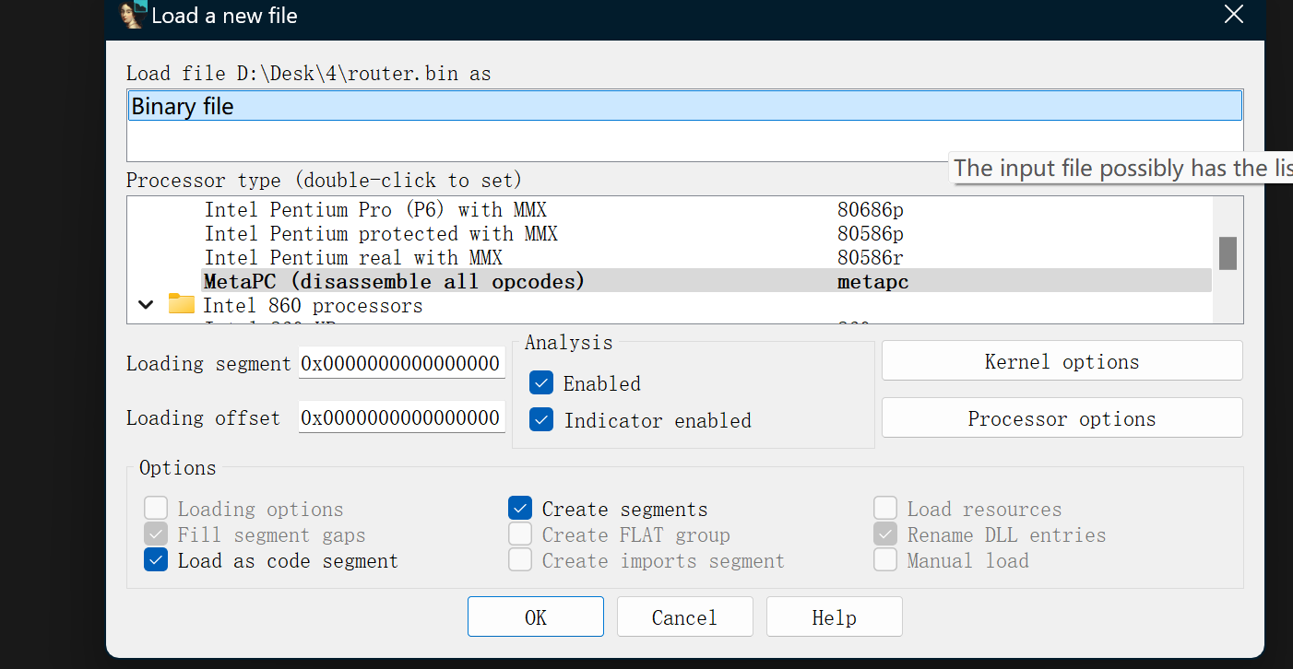
Task: Toggle the Create FLAT group checkbox
Action: click(520, 534)
